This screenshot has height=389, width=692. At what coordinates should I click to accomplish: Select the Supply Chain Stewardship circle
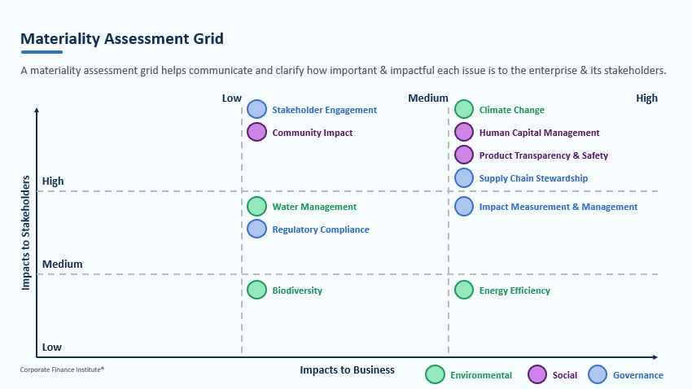point(464,177)
